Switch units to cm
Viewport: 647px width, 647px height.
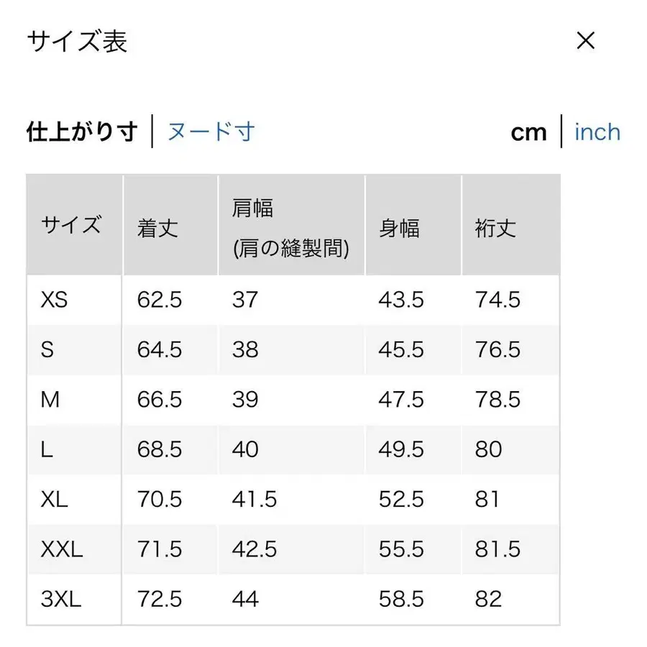pos(529,132)
